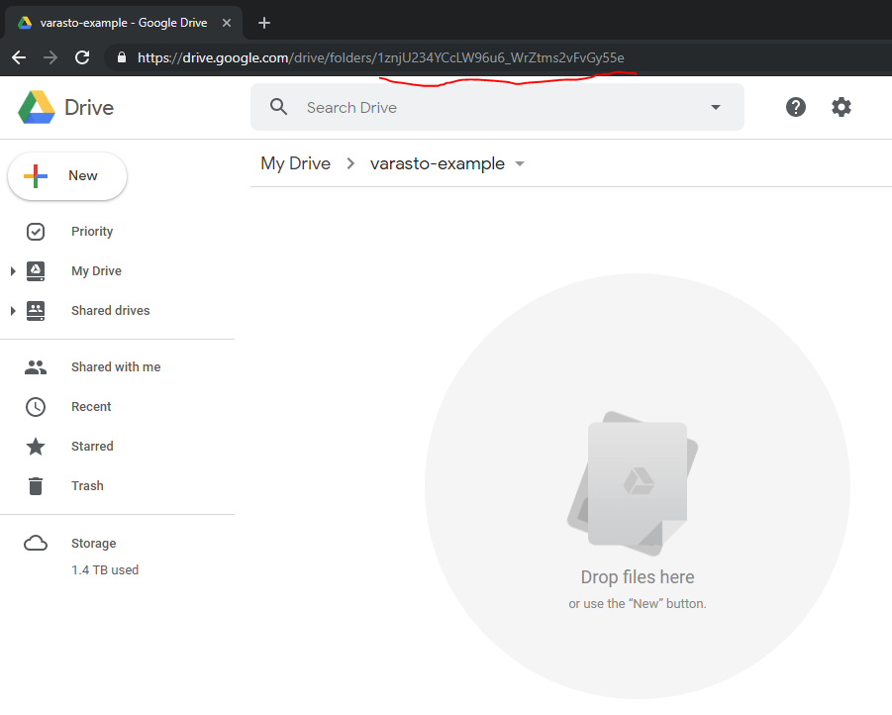Click the Google Drive logo icon

pyautogui.click(x=37, y=107)
